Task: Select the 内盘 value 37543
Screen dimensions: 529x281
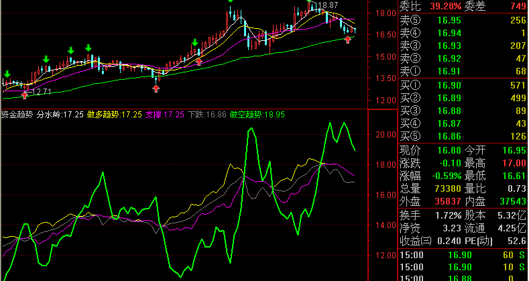Action: 513,202
